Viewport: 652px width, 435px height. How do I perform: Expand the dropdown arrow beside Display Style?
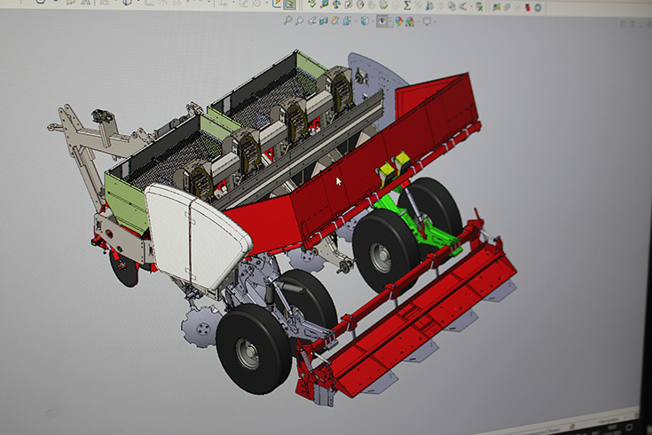point(373,21)
